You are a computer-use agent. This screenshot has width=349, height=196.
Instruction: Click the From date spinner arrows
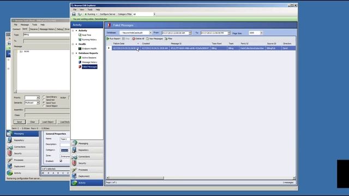point(190,33)
